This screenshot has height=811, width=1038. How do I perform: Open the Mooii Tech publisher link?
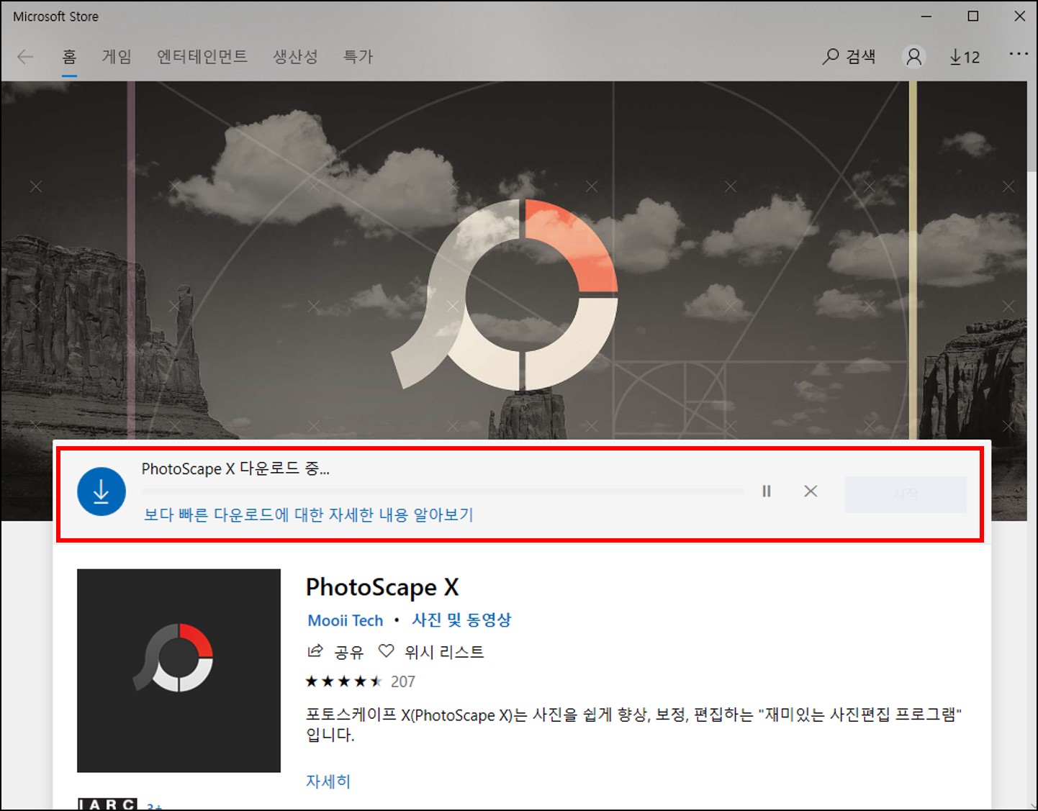[346, 620]
